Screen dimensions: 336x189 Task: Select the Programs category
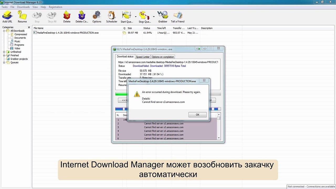click(19, 45)
